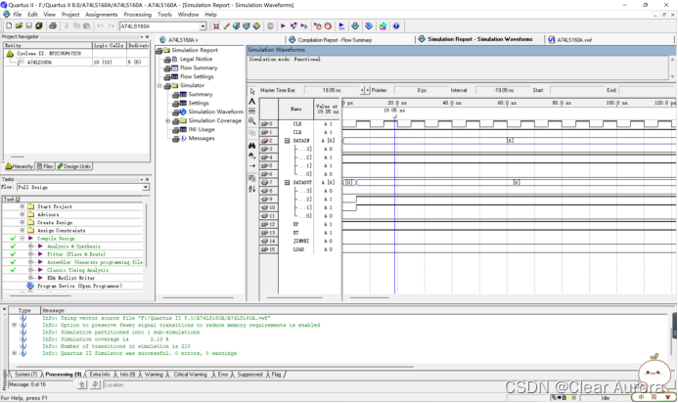Image resolution: width=678 pixels, height=403 pixels.
Task: Open the Error messages tab
Action: (223, 374)
